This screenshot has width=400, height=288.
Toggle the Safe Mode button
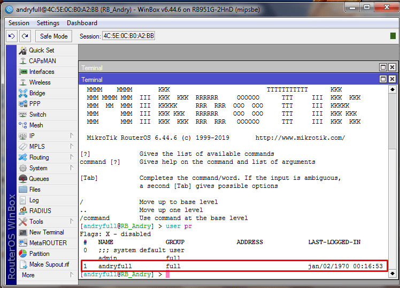(x=53, y=36)
